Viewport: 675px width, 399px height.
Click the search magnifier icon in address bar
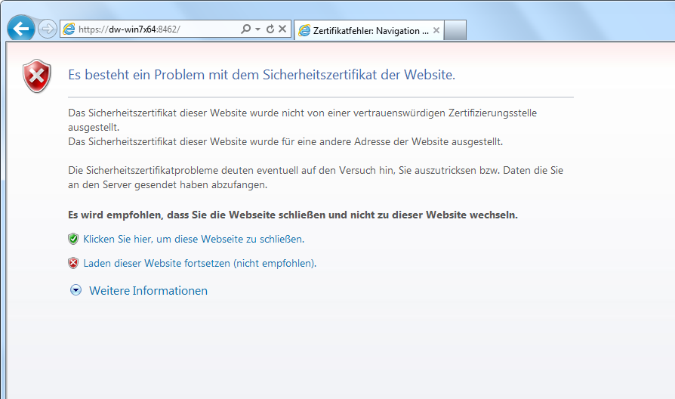click(246, 29)
